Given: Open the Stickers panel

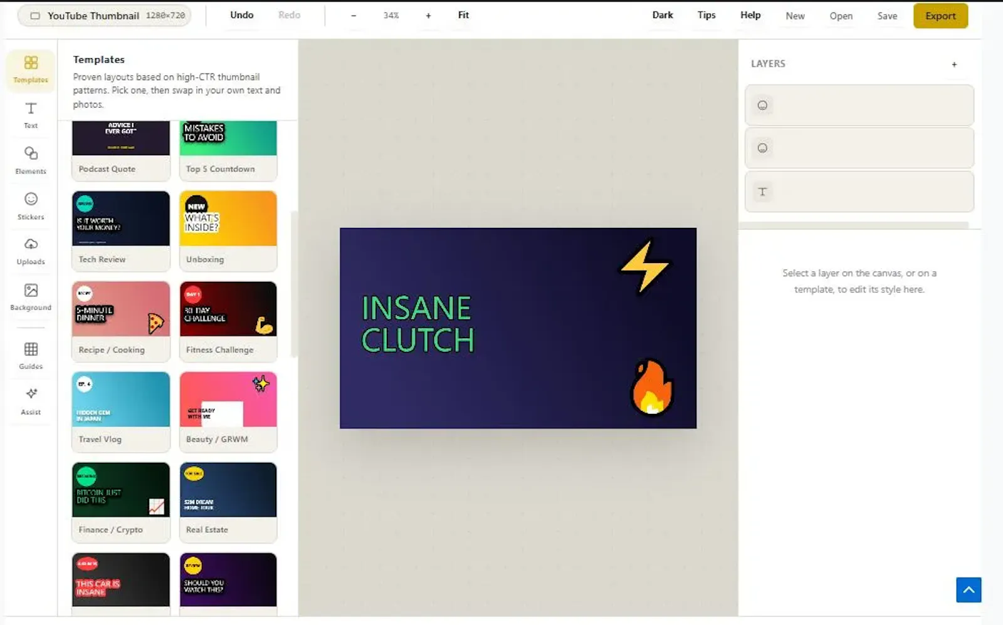Looking at the screenshot, I should click(31, 206).
